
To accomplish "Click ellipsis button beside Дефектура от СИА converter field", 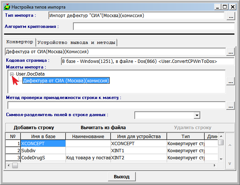I will coord(231,51).
